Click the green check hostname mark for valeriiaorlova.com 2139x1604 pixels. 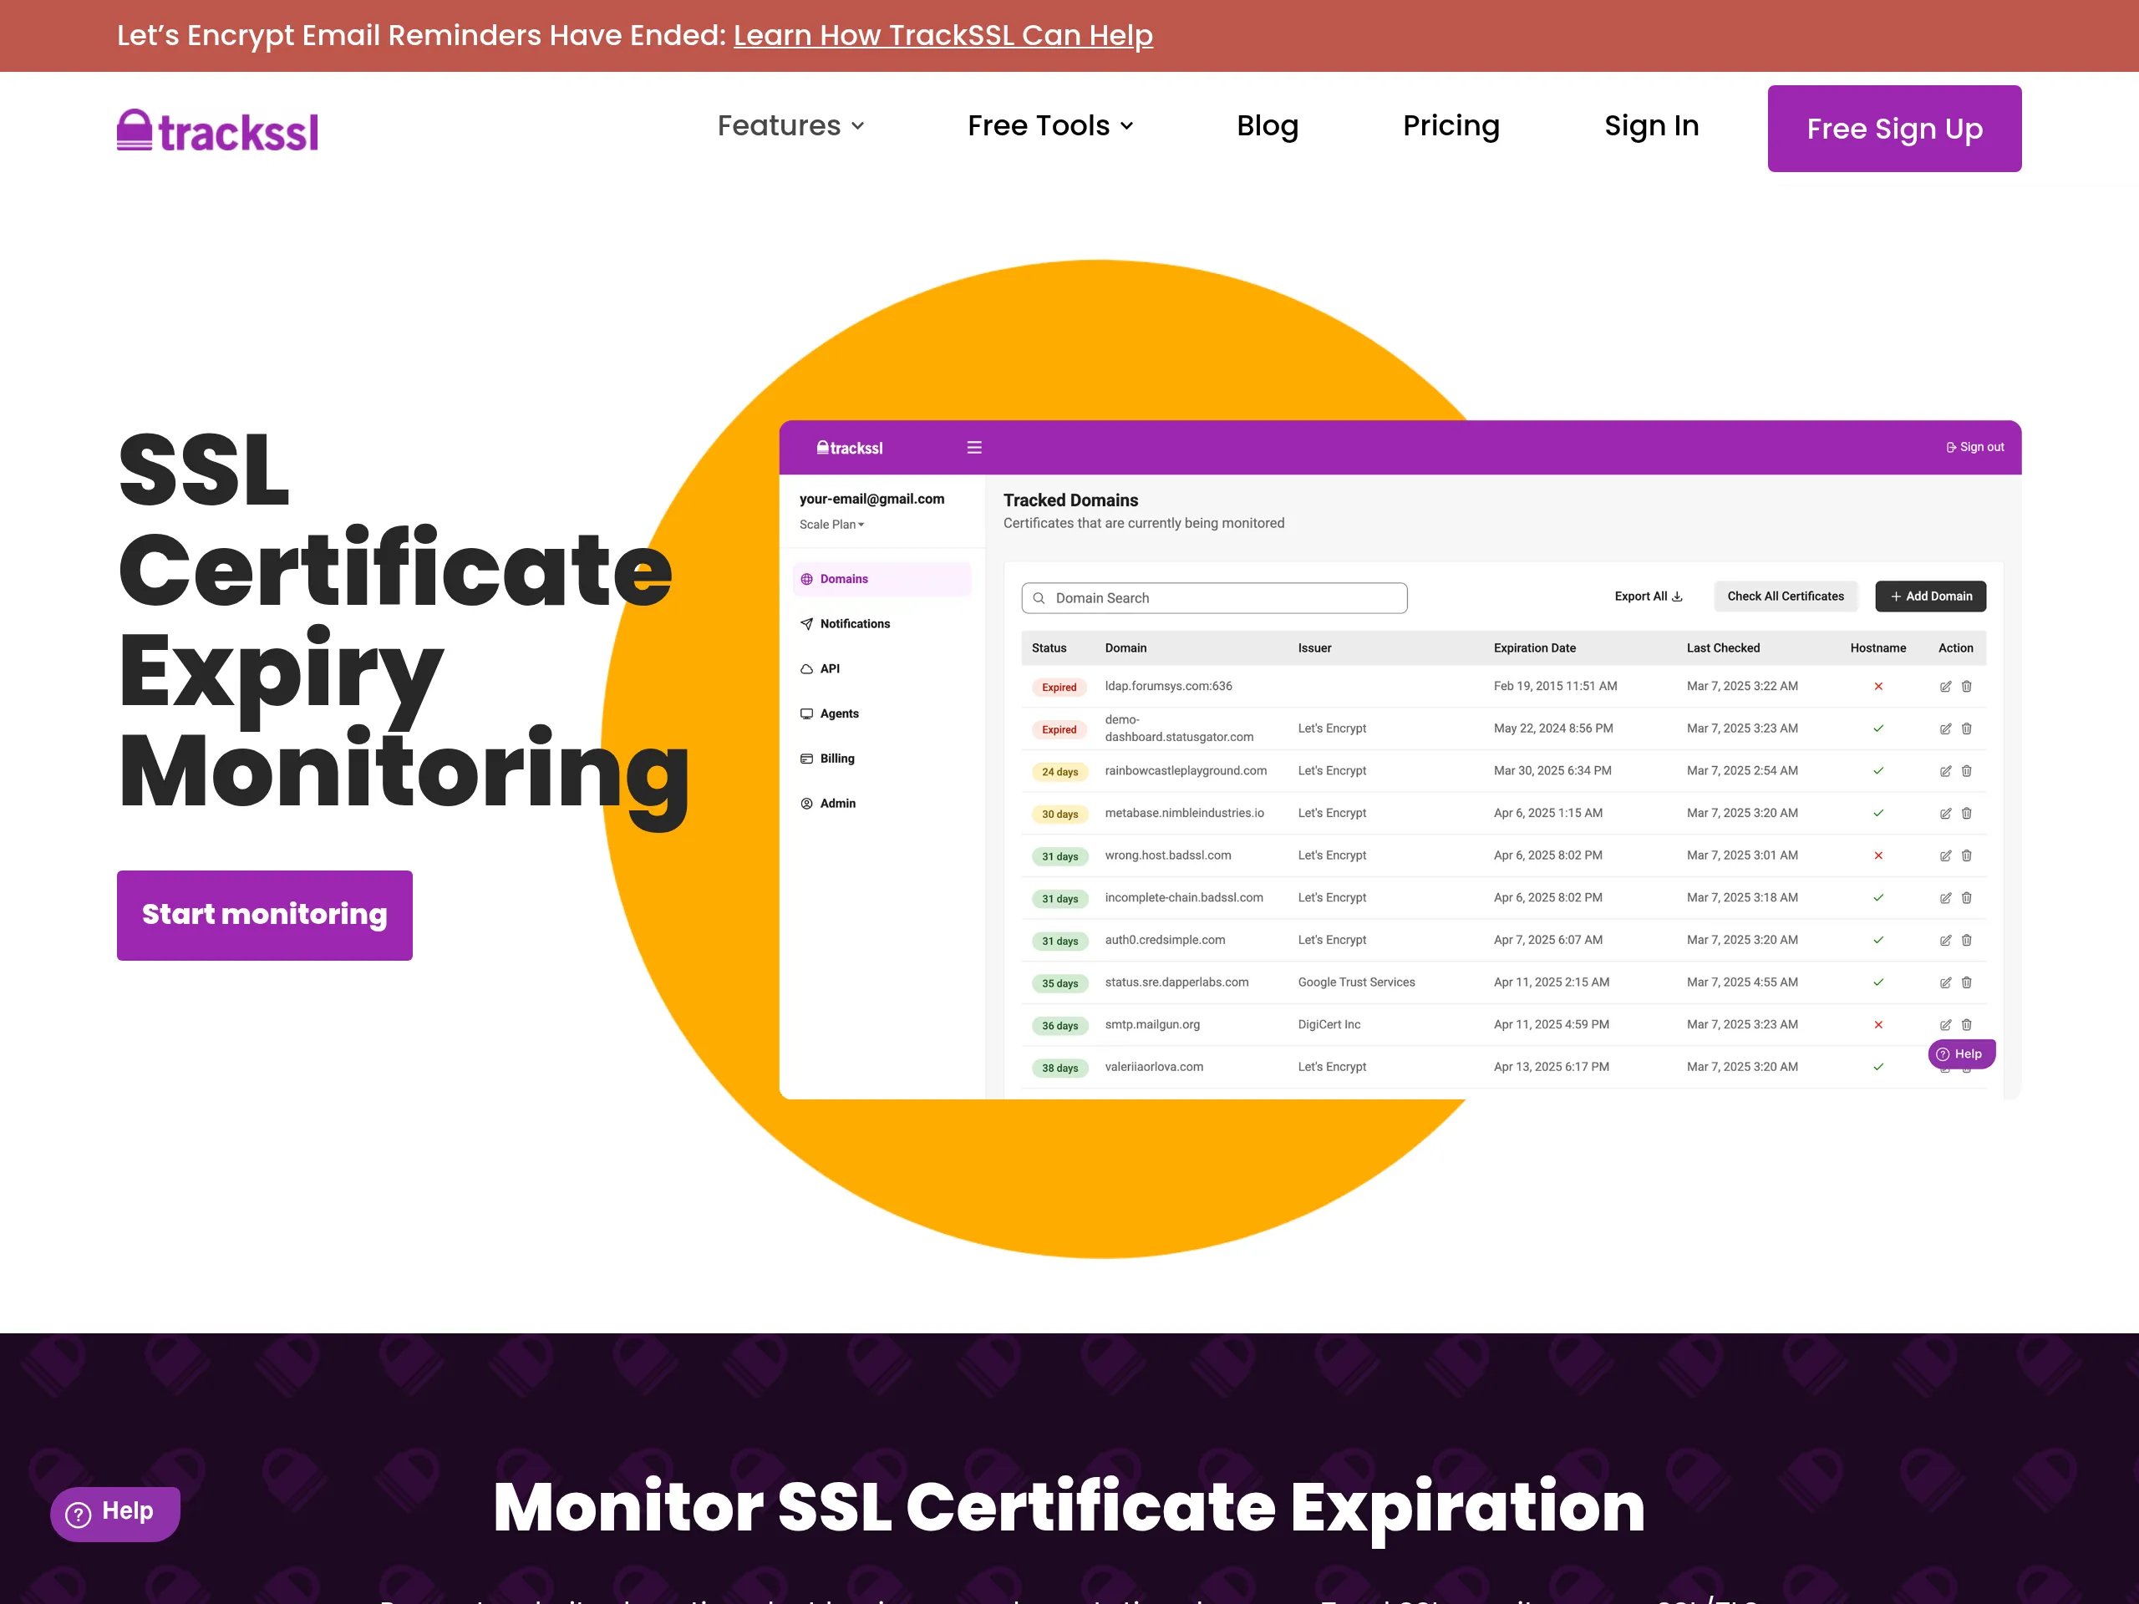(x=1878, y=1068)
